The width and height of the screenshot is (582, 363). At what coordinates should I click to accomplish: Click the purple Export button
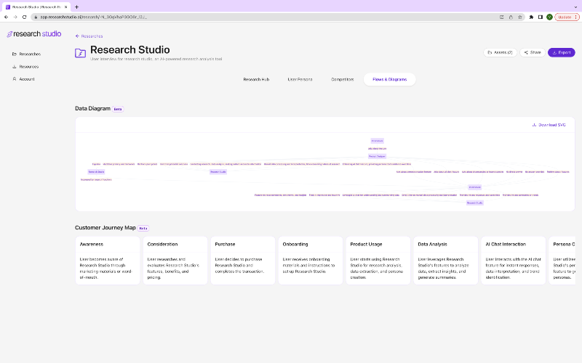pyautogui.click(x=561, y=52)
